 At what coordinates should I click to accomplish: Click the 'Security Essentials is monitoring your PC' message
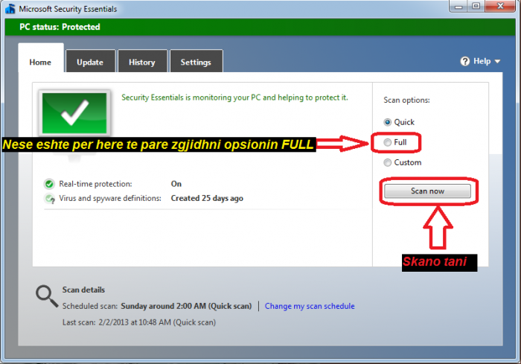point(234,98)
